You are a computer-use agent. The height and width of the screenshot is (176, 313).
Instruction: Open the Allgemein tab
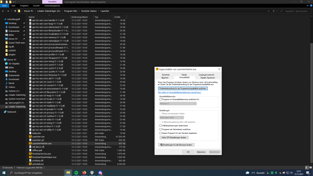click(x=165, y=78)
